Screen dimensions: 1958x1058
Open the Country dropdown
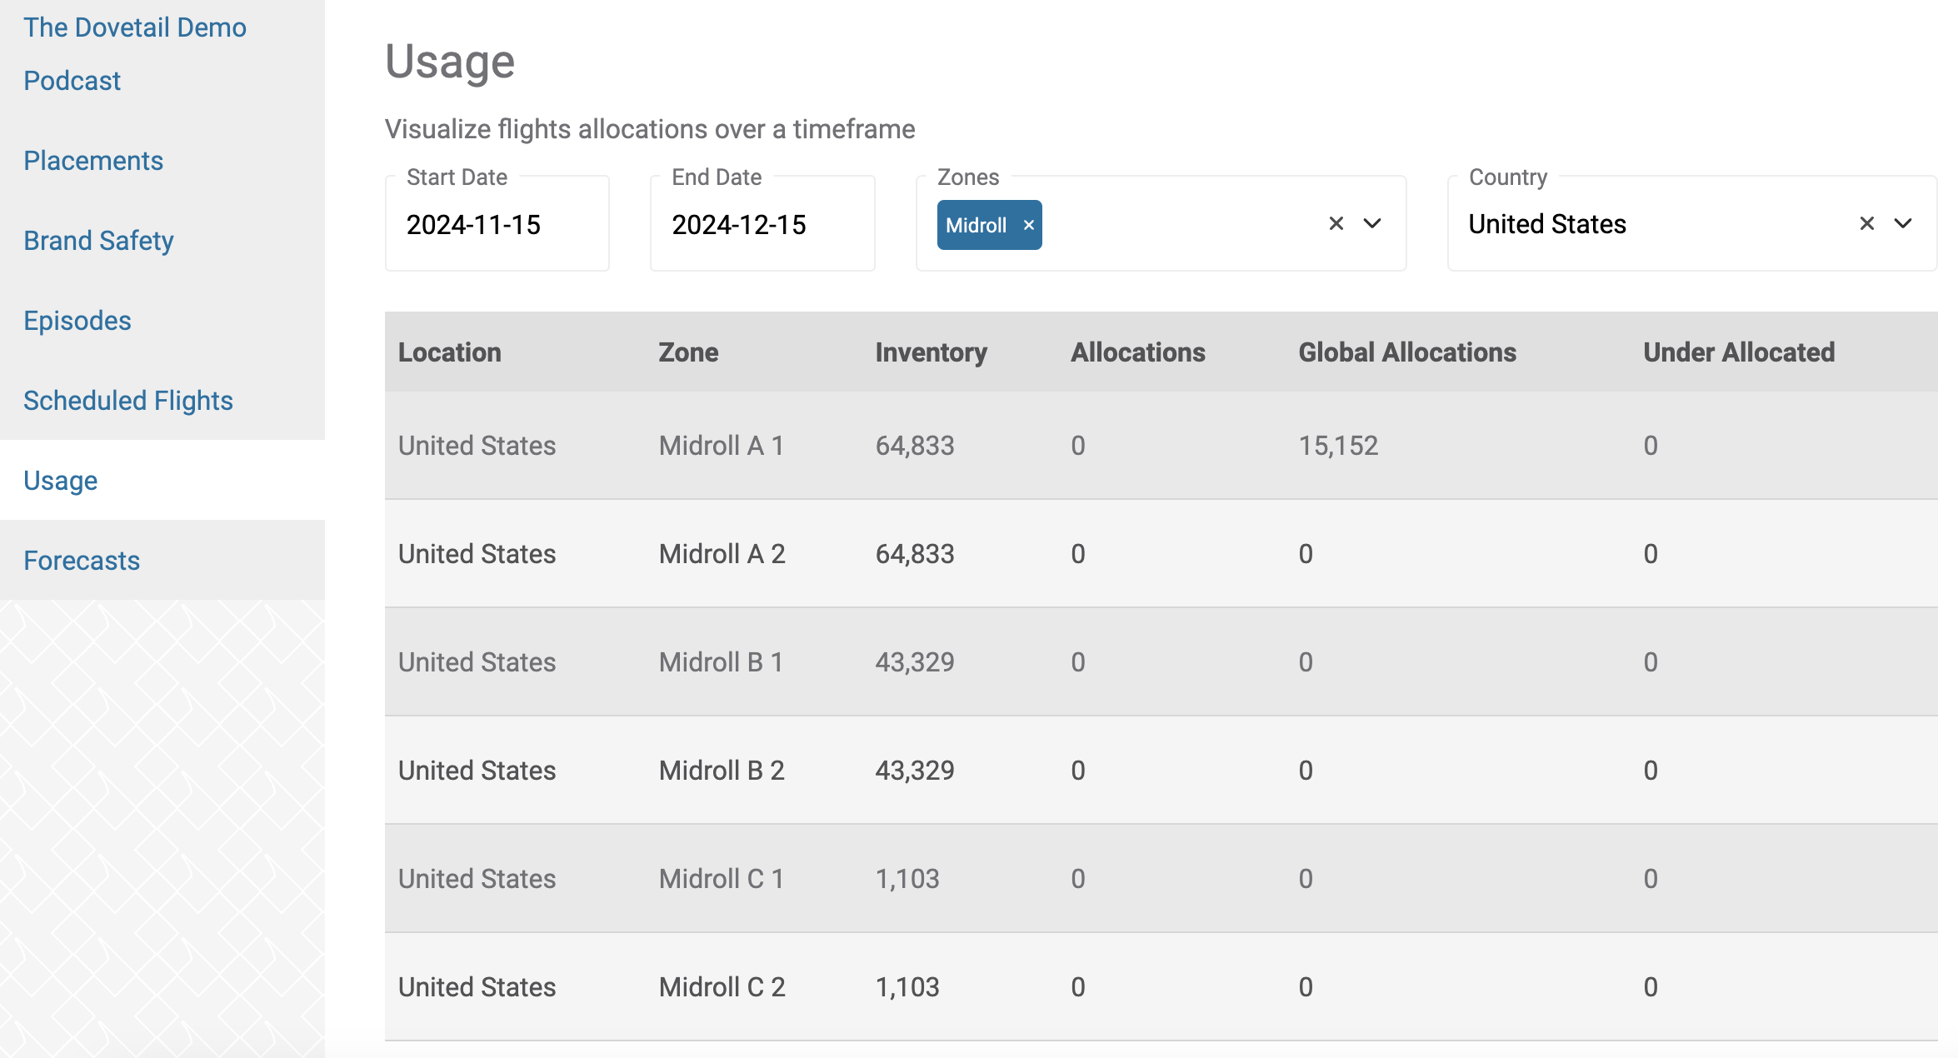(x=1903, y=223)
